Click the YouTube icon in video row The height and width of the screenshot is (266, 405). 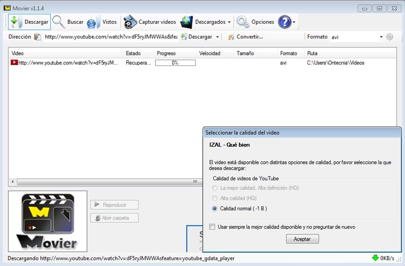pyautogui.click(x=14, y=63)
